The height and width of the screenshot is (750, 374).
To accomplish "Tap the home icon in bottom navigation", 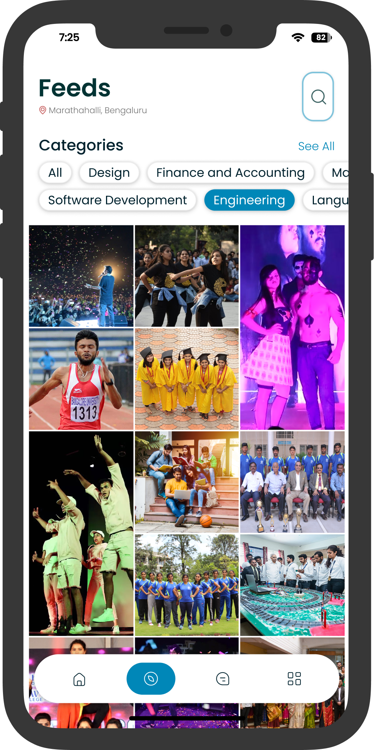I will coord(79,679).
